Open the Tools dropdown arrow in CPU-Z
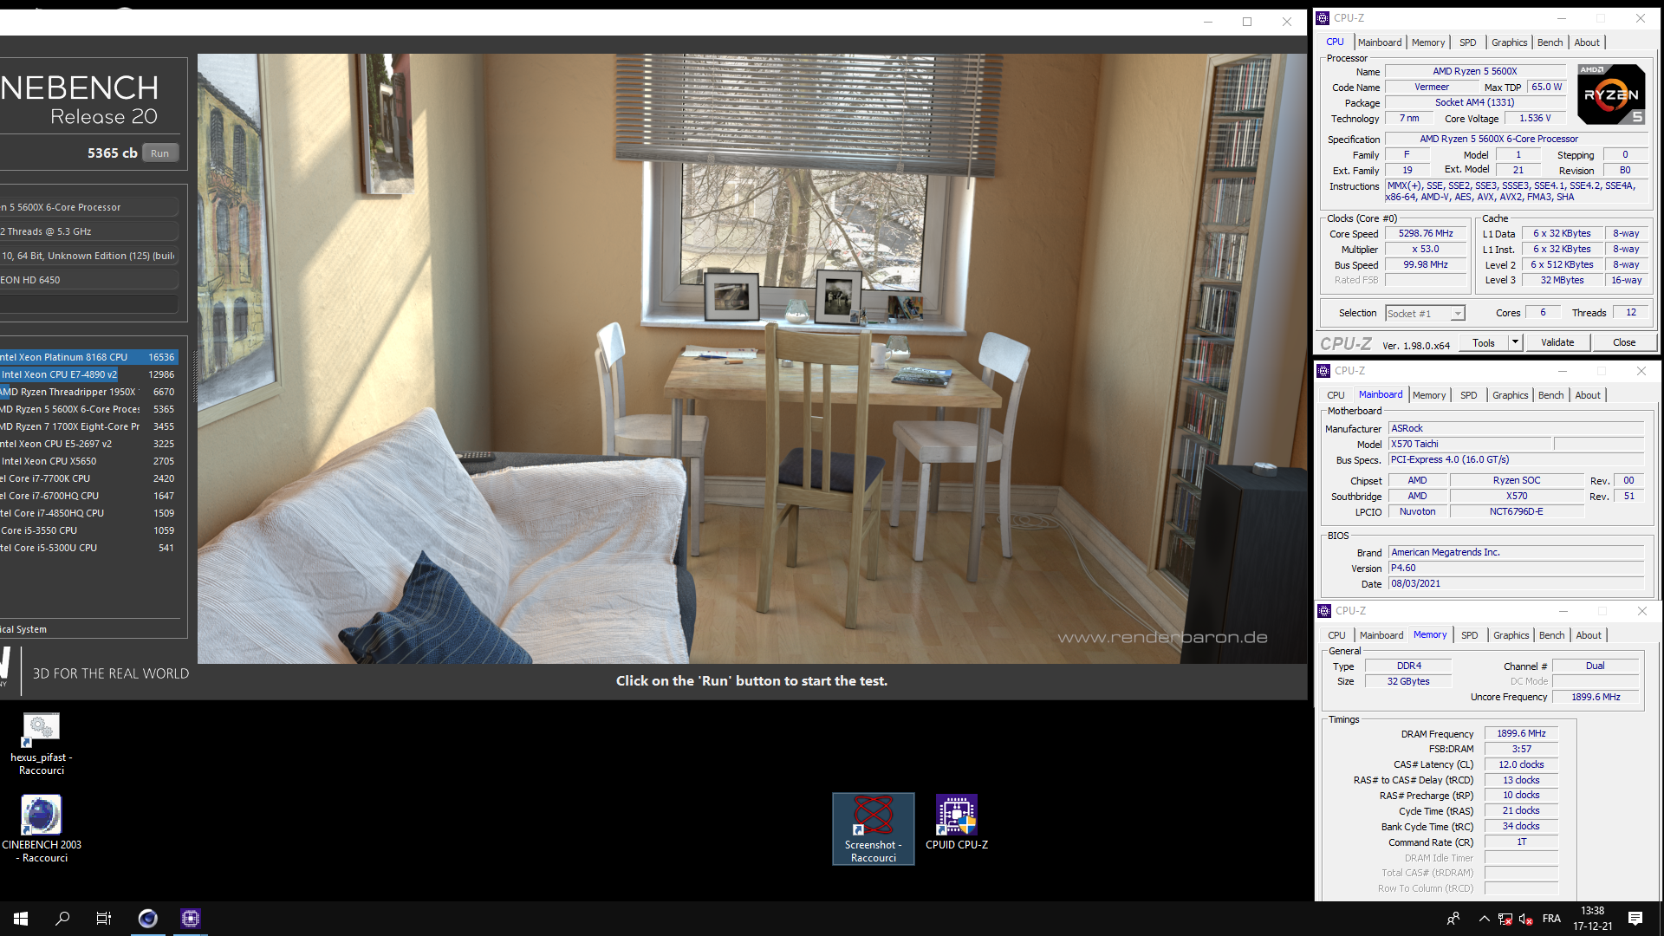 1515,342
